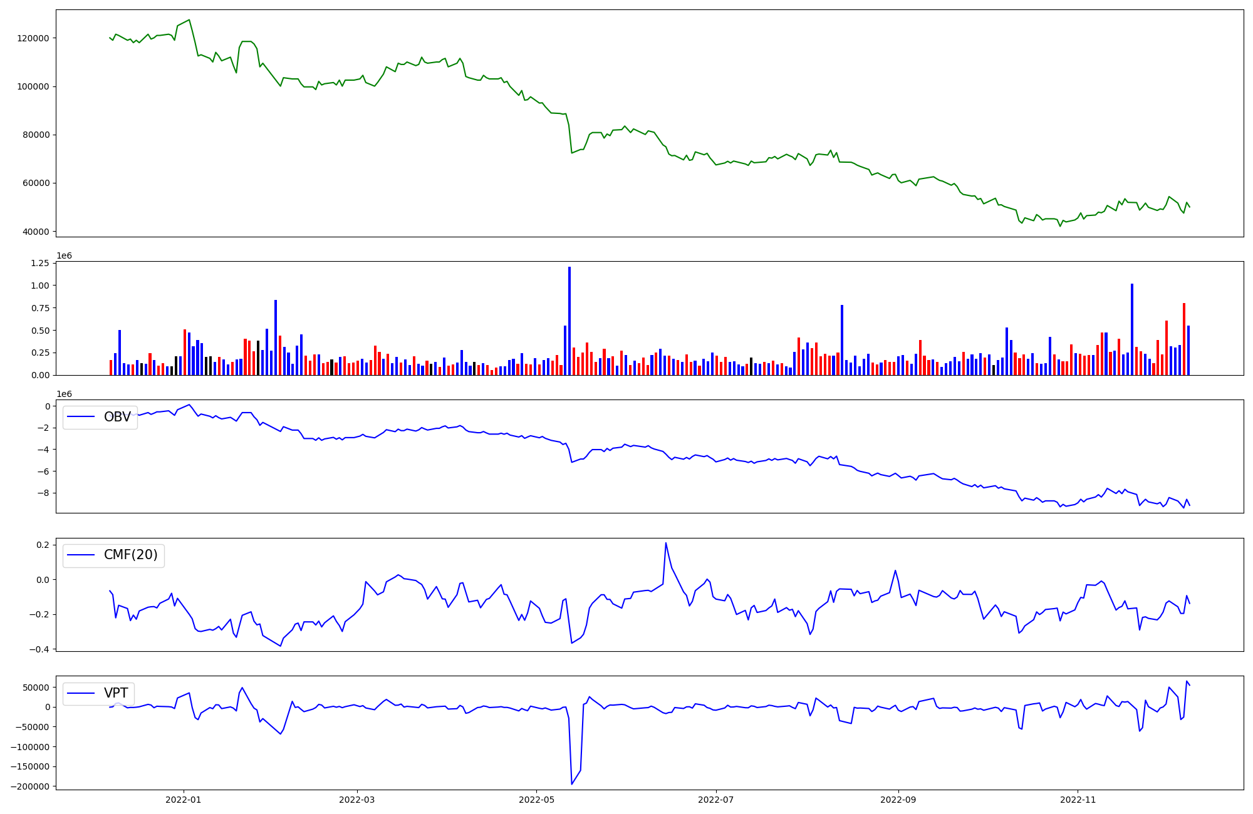The height and width of the screenshot is (814, 1253).
Task: Select the 2022-07 x-axis date label
Action: [715, 800]
